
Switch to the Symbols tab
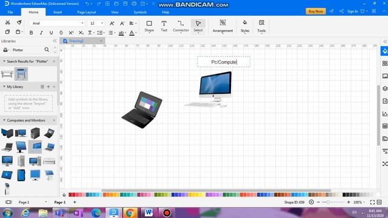click(x=140, y=12)
